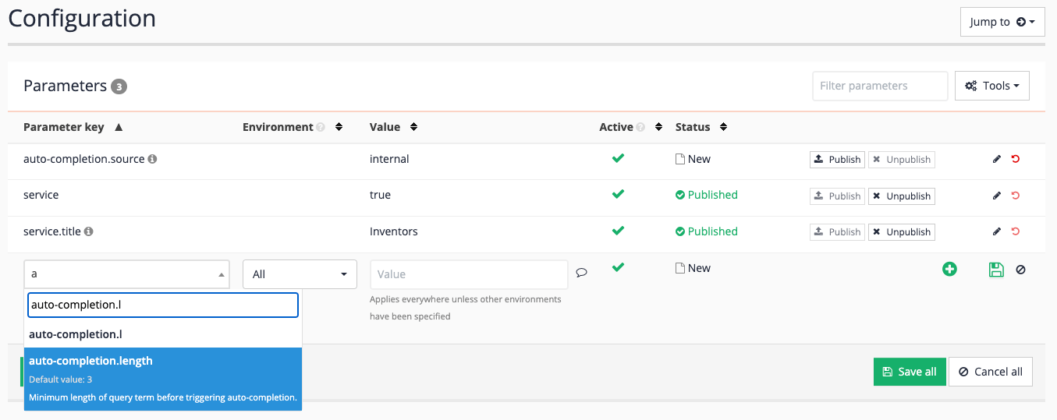Viewport: 1057px width, 420px height.
Task: Click the value 'Inventors' cell
Action: (394, 231)
